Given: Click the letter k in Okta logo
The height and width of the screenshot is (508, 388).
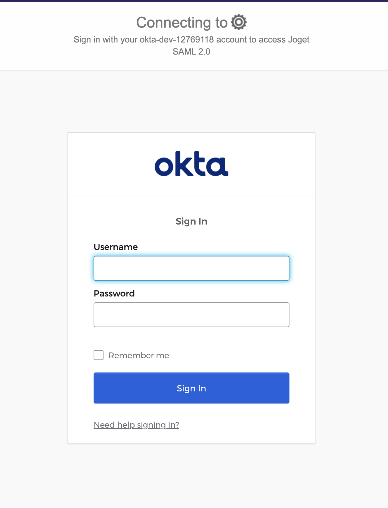Looking at the screenshot, I should click(183, 164).
